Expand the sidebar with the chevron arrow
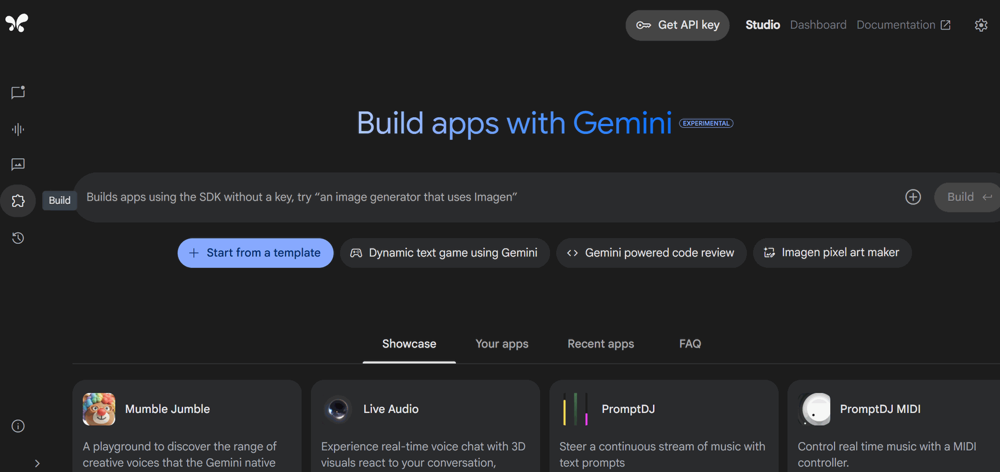This screenshot has width=1000, height=472. 37,463
